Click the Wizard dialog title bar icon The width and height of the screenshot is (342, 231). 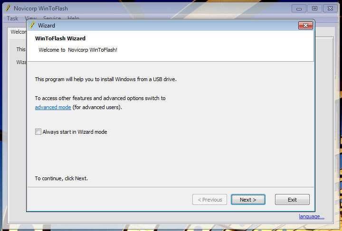click(x=32, y=25)
